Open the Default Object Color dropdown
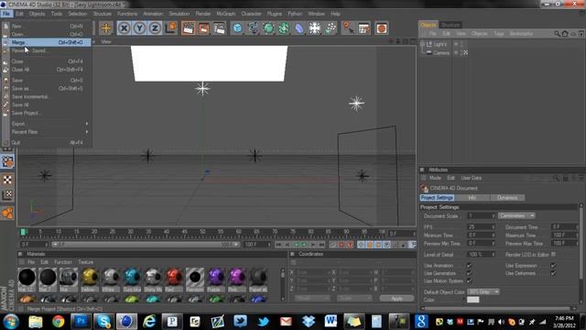 click(483, 291)
